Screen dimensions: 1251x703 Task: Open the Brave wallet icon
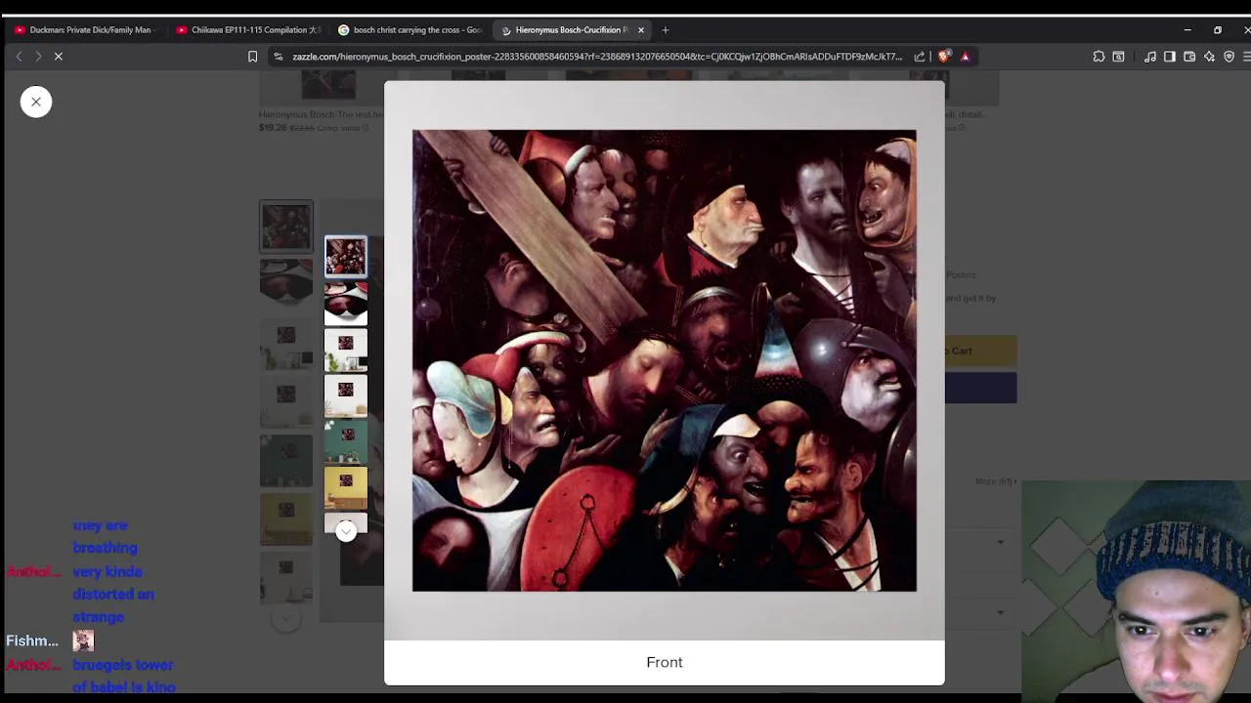(1189, 57)
